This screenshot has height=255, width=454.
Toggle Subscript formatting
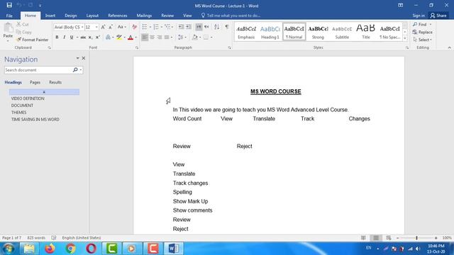[x=90, y=38]
